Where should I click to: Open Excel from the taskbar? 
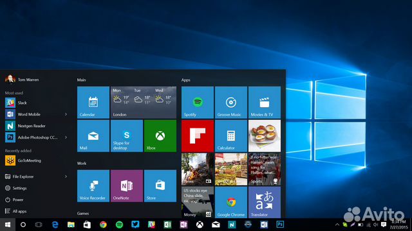(x=167, y=225)
